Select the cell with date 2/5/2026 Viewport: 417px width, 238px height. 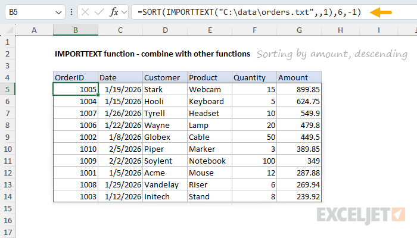coord(120,149)
